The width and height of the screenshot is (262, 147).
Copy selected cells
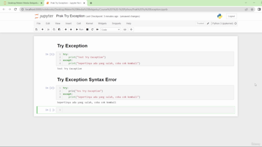tap(54, 29)
